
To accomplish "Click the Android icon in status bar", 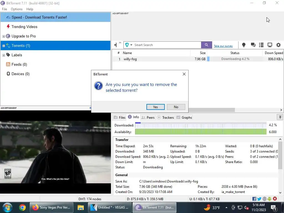I will pyautogui.click(x=269, y=199).
